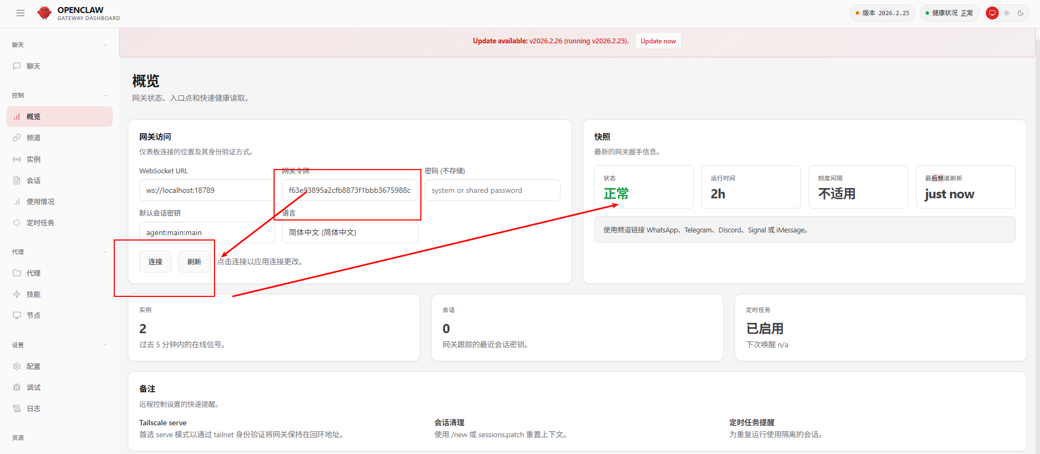The height and width of the screenshot is (454, 1040).
Task: Select the system theme monitor icon
Action: pyautogui.click(x=992, y=13)
